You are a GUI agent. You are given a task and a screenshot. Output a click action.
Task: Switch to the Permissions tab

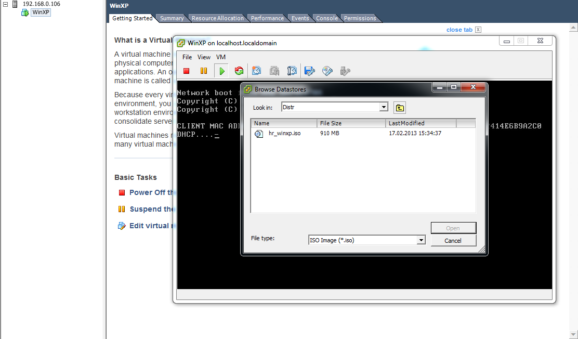[360, 18]
